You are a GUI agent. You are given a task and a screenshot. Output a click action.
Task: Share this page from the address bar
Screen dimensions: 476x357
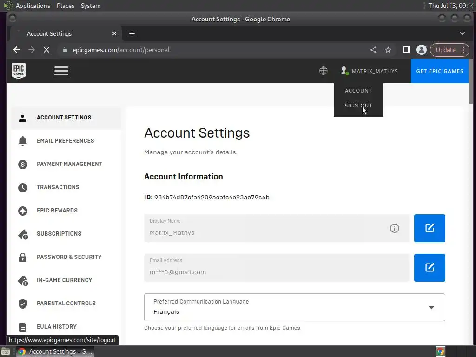click(x=373, y=50)
